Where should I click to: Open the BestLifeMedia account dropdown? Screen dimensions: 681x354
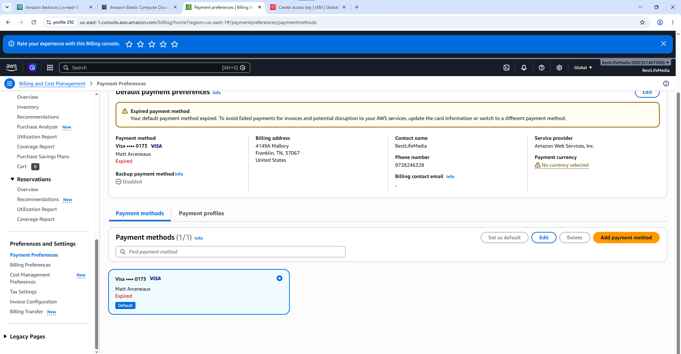click(x=636, y=63)
